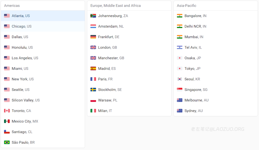Click the South Korea flag beside Seoul
259x150 pixels.
180,79
